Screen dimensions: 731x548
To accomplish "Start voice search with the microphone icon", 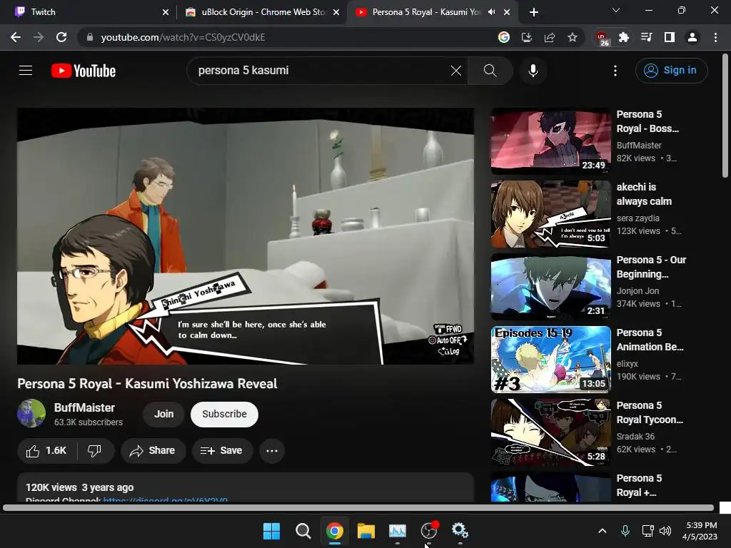I will (x=533, y=71).
